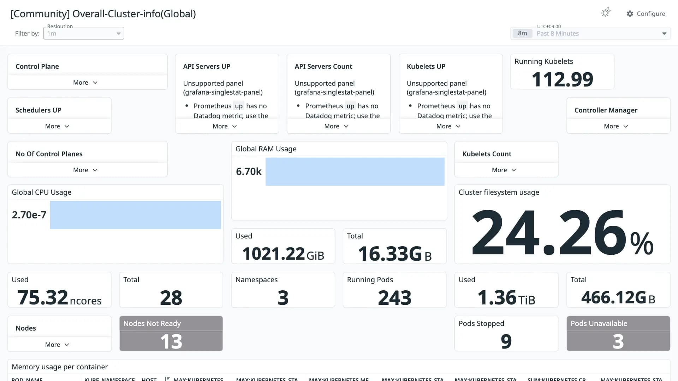Click the 8m time badge
This screenshot has height=381, width=678.
tap(522, 34)
